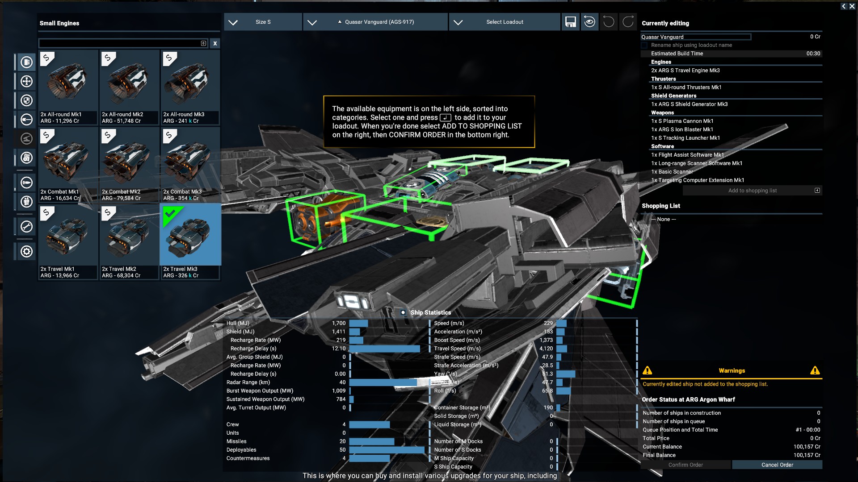This screenshot has width=858, height=482.
Task: Select the Software section in loadout panel
Action: tap(662, 146)
